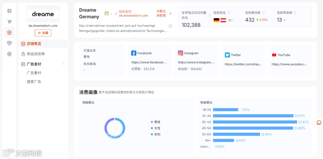Click help icon next to 全球独立站访问量排名
The image size is (323, 159).
209,15
